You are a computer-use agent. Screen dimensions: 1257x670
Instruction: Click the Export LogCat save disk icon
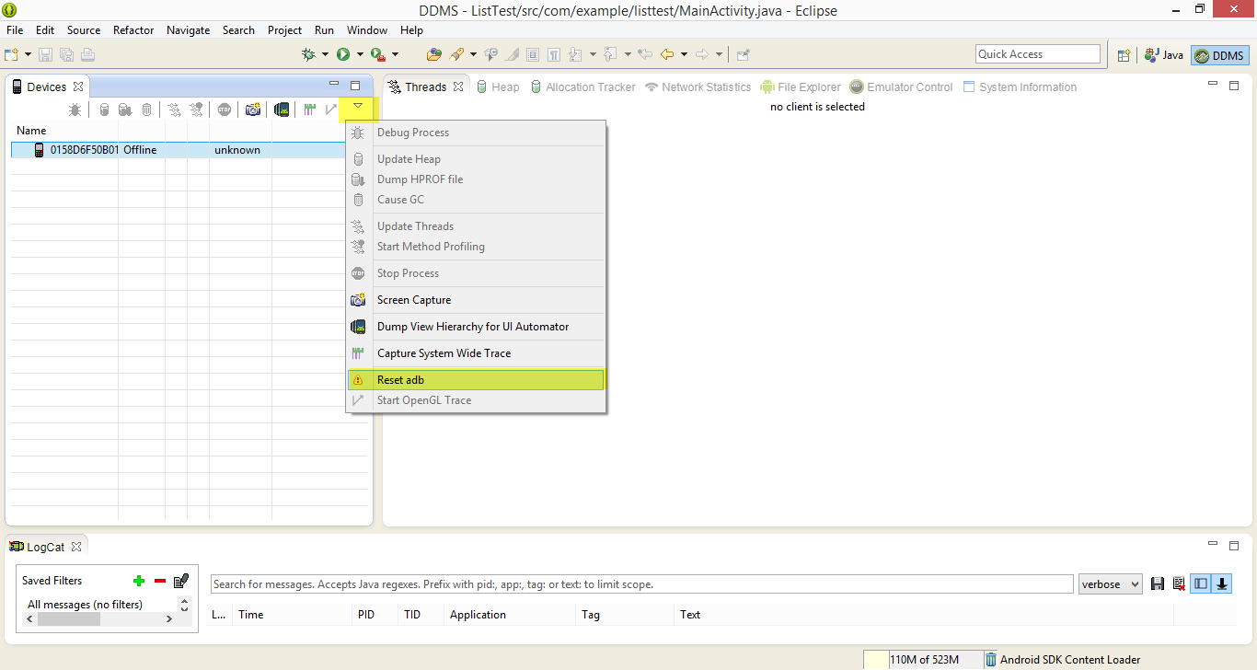point(1158,583)
